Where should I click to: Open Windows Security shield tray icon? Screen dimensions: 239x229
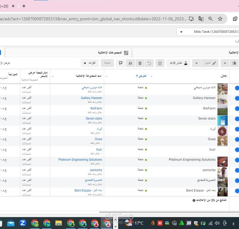pos(196,223)
